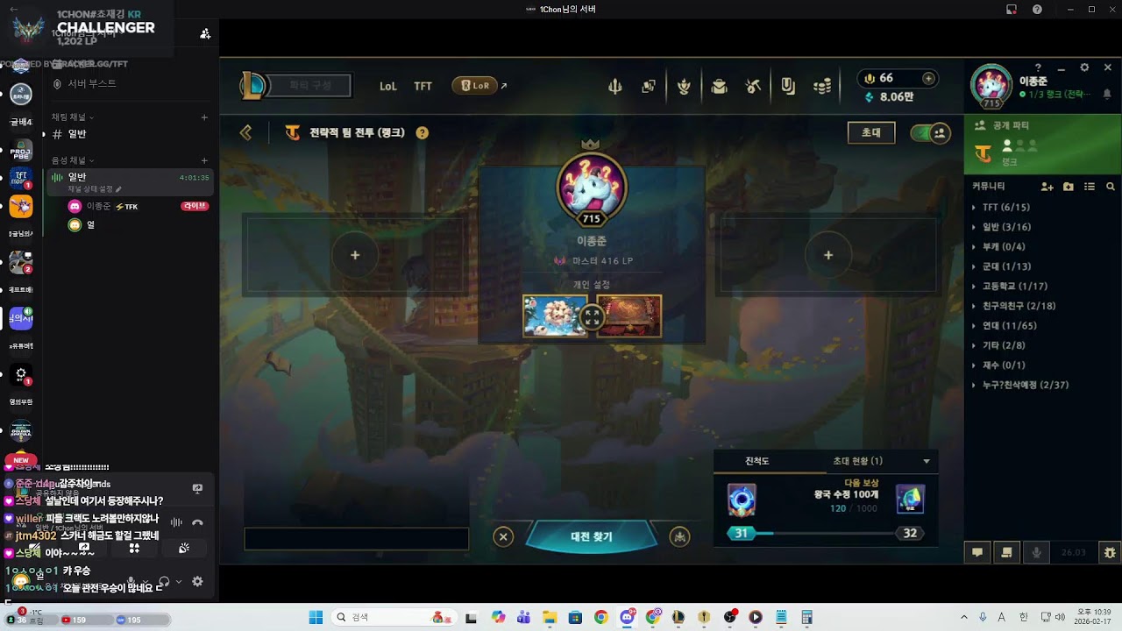1122x631 pixels.
Task: Click the 초대 invite button
Action: (x=871, y=132)
